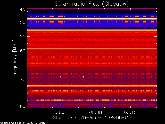Click the 'Frequency [MHz]' axis label
Viewport: 165px width, 124px height.
click(15, 58)
